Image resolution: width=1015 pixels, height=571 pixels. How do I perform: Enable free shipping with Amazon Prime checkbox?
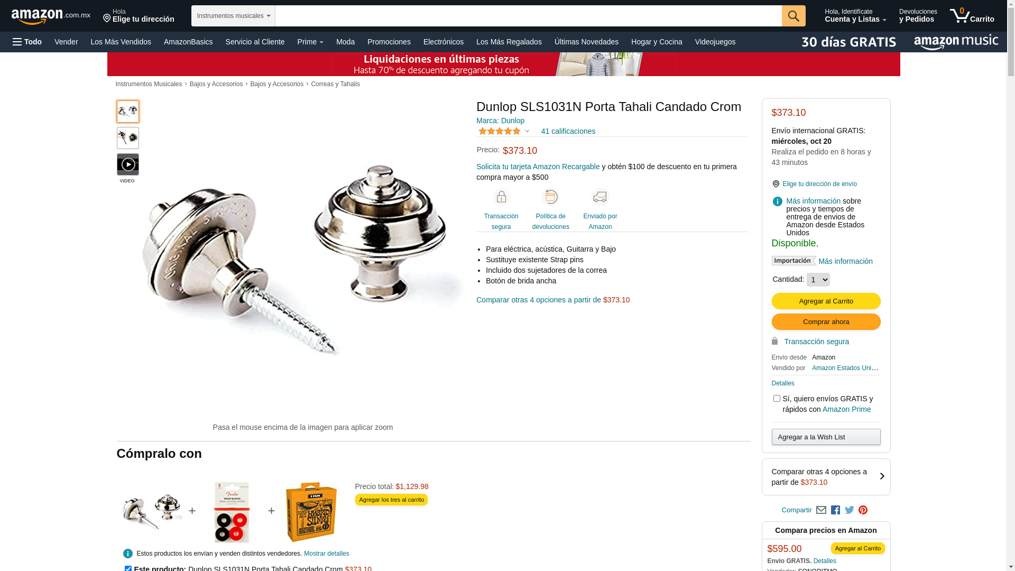click(x=777, y=399)
